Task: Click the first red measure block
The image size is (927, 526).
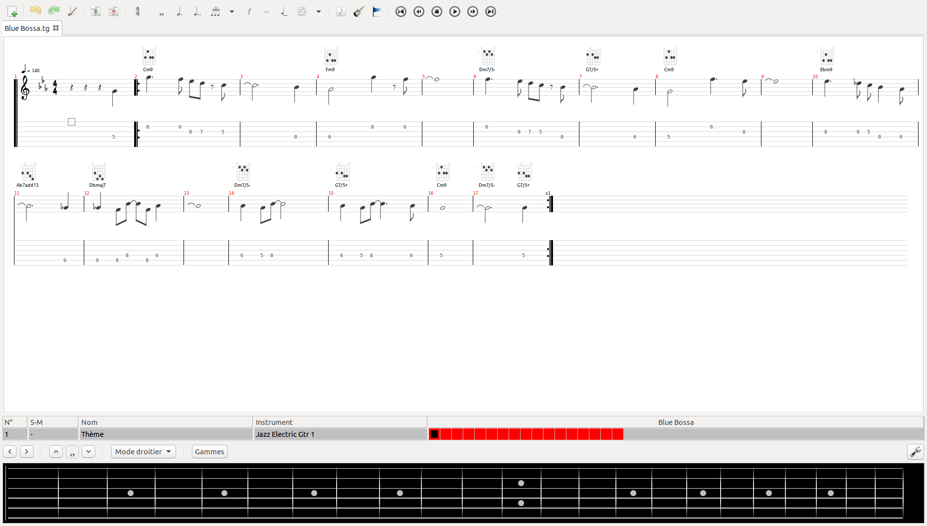Action: click(434, 434)
